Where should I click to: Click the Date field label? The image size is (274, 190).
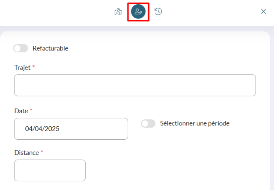tap(21, 111)
